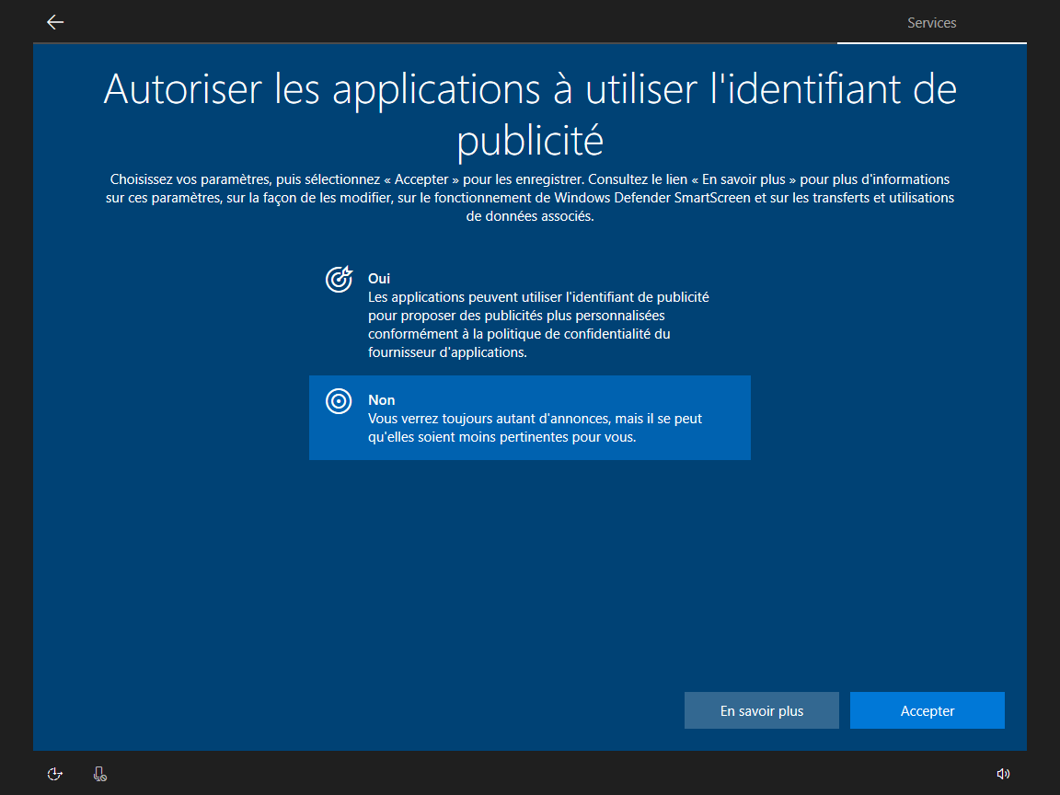
Task: Adjust sound via the volume speaker icon
Action: 1003,774
